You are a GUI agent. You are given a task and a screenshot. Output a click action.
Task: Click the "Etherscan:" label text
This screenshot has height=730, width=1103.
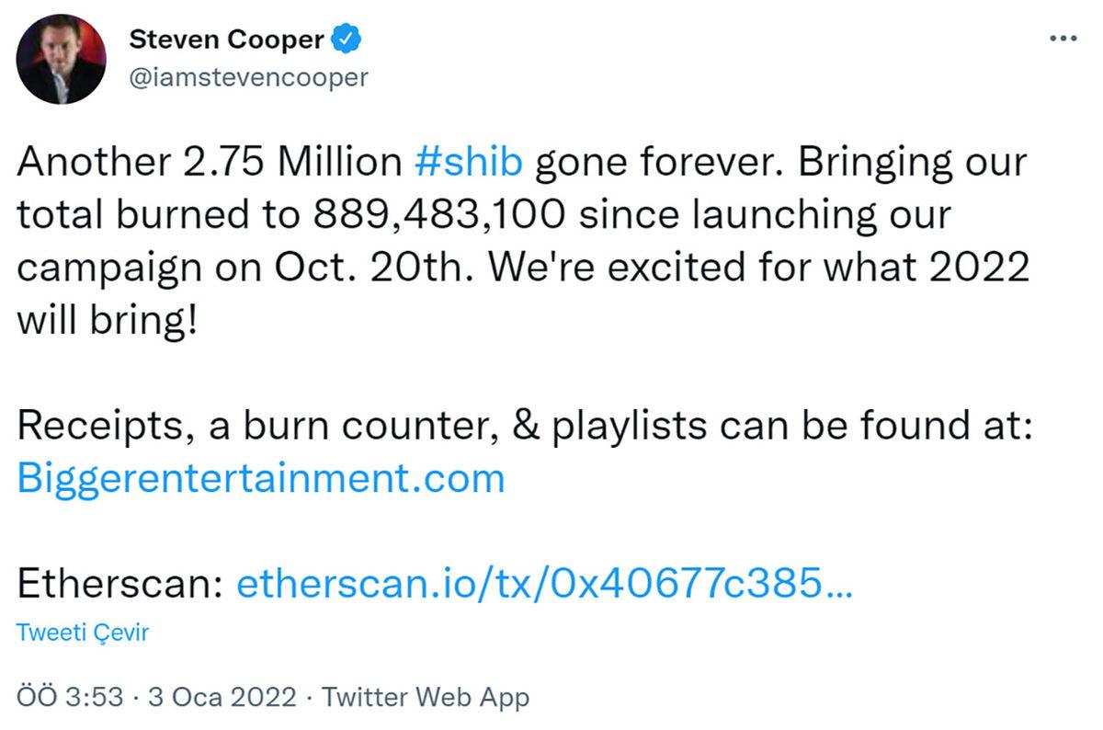click(119, 585)
